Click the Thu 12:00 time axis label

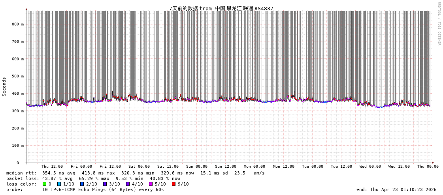click(52, 167)
